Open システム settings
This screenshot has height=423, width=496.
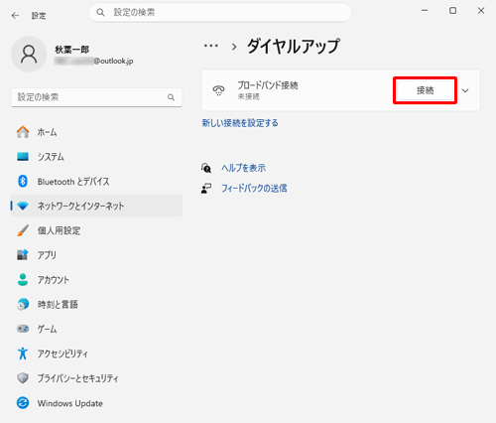pyautogui.click(x=96, y=157)
